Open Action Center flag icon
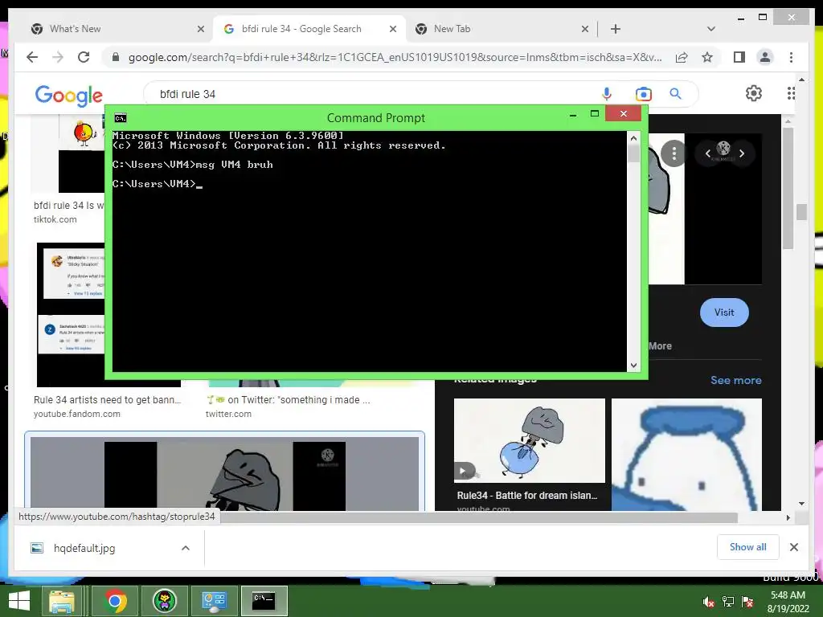 pos(747,602)
